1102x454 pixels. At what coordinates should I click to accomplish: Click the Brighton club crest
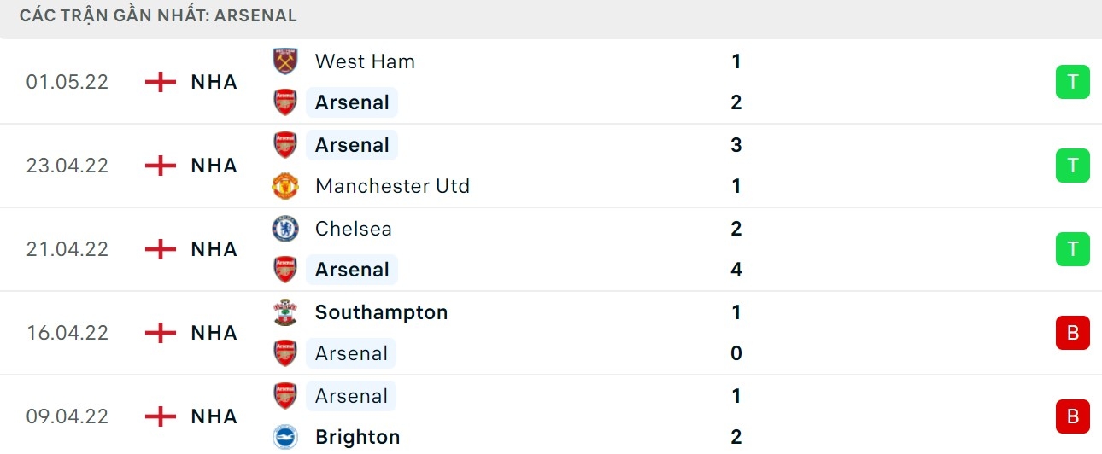click(285, 437)
